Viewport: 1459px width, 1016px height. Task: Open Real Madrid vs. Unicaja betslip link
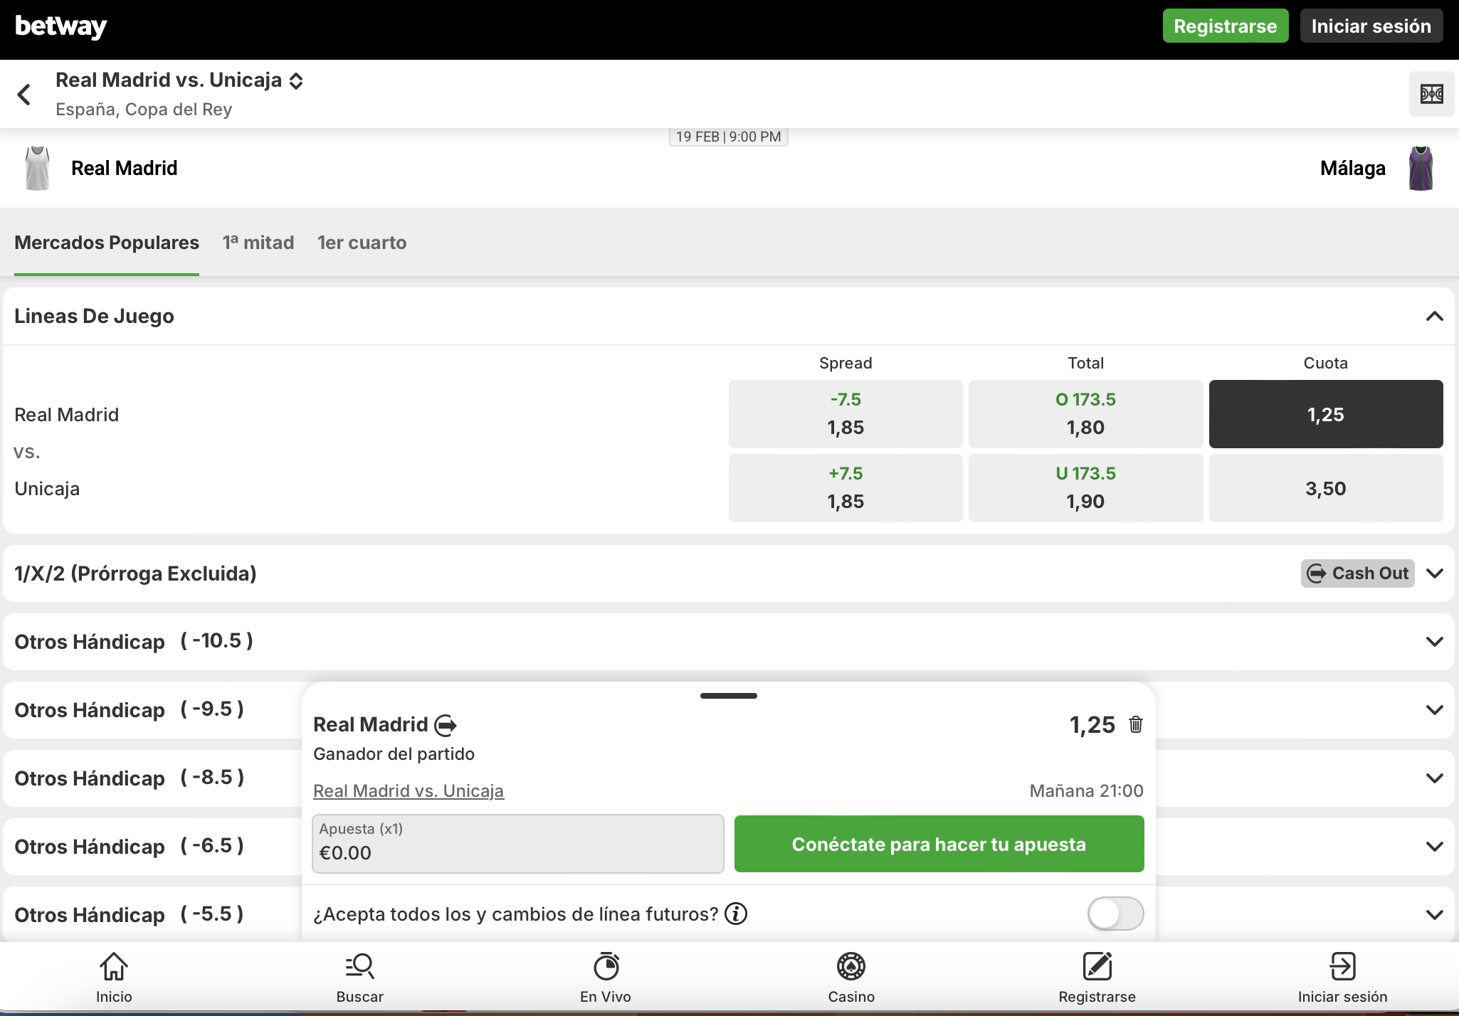409,790
